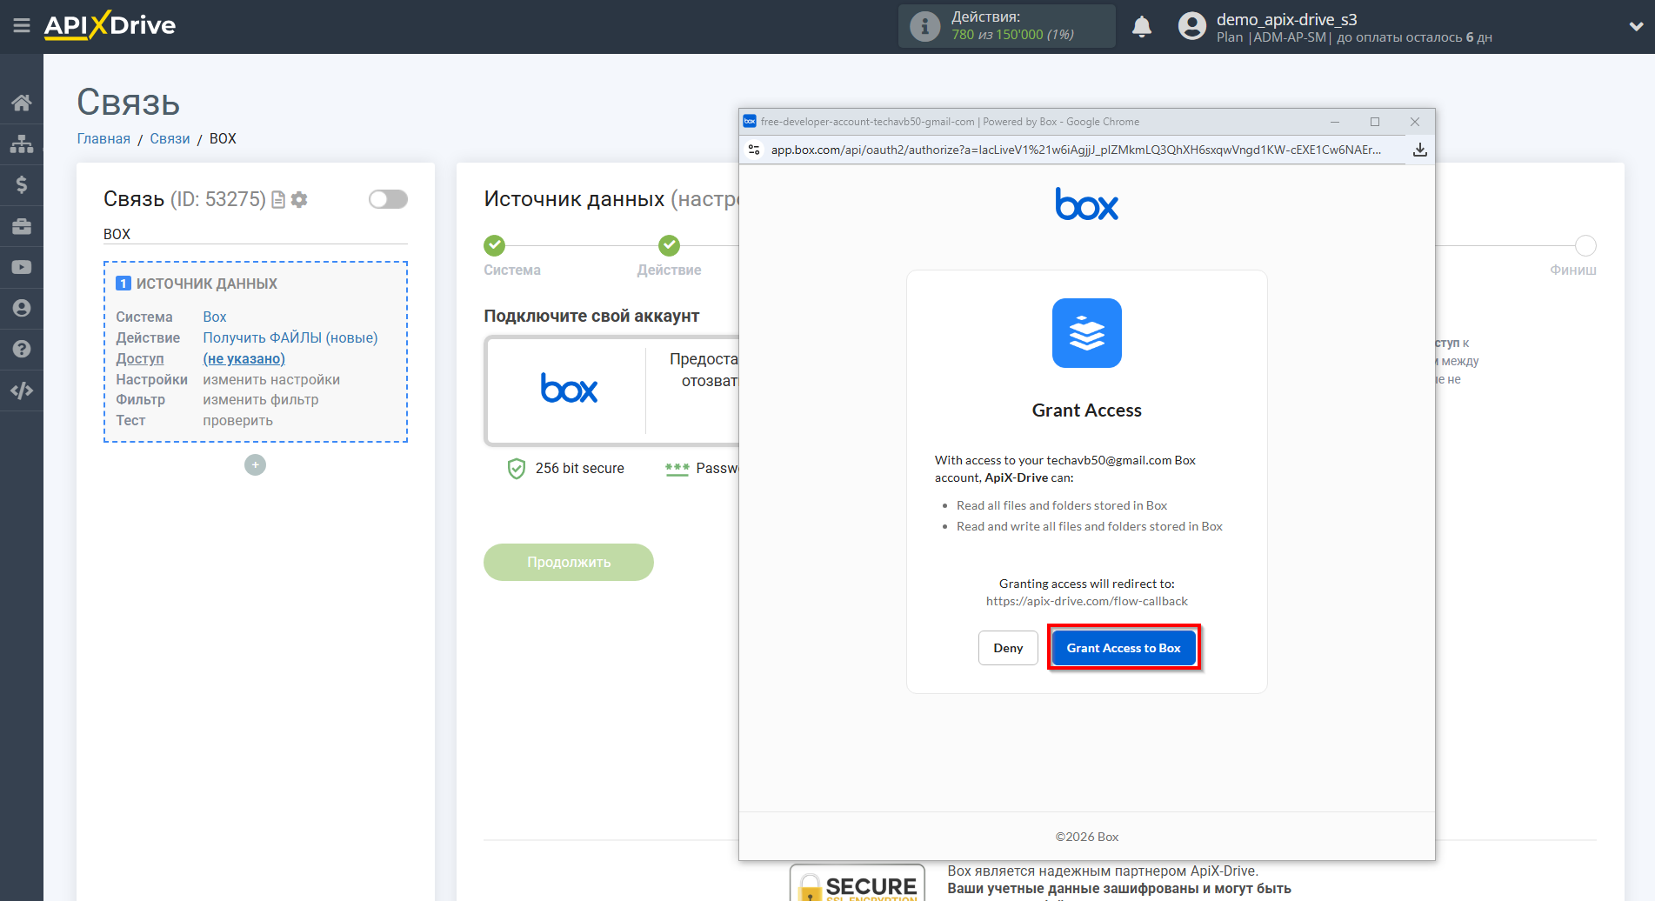Navigate to Связи via the breadcrumb

click(170, 138)
